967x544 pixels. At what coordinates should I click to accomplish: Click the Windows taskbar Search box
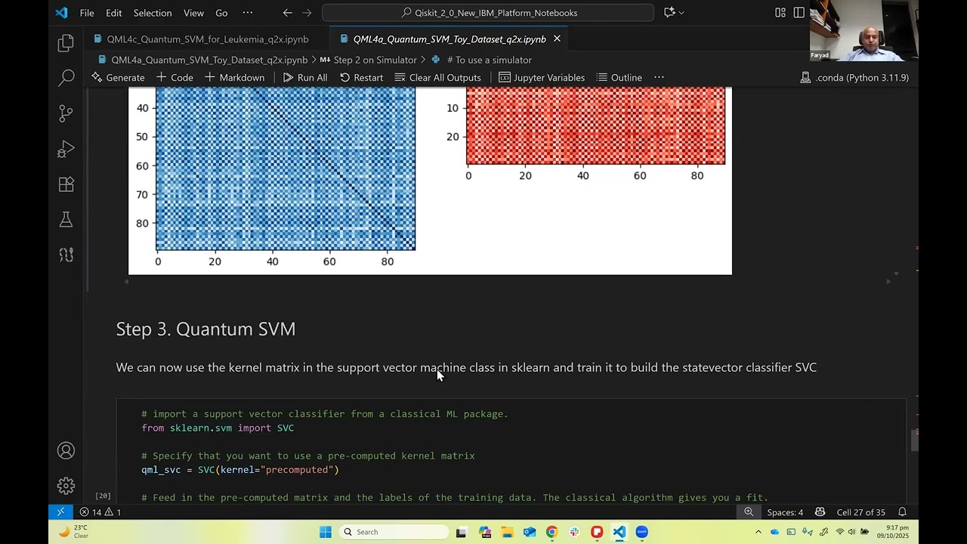click(x=394, y=532)
